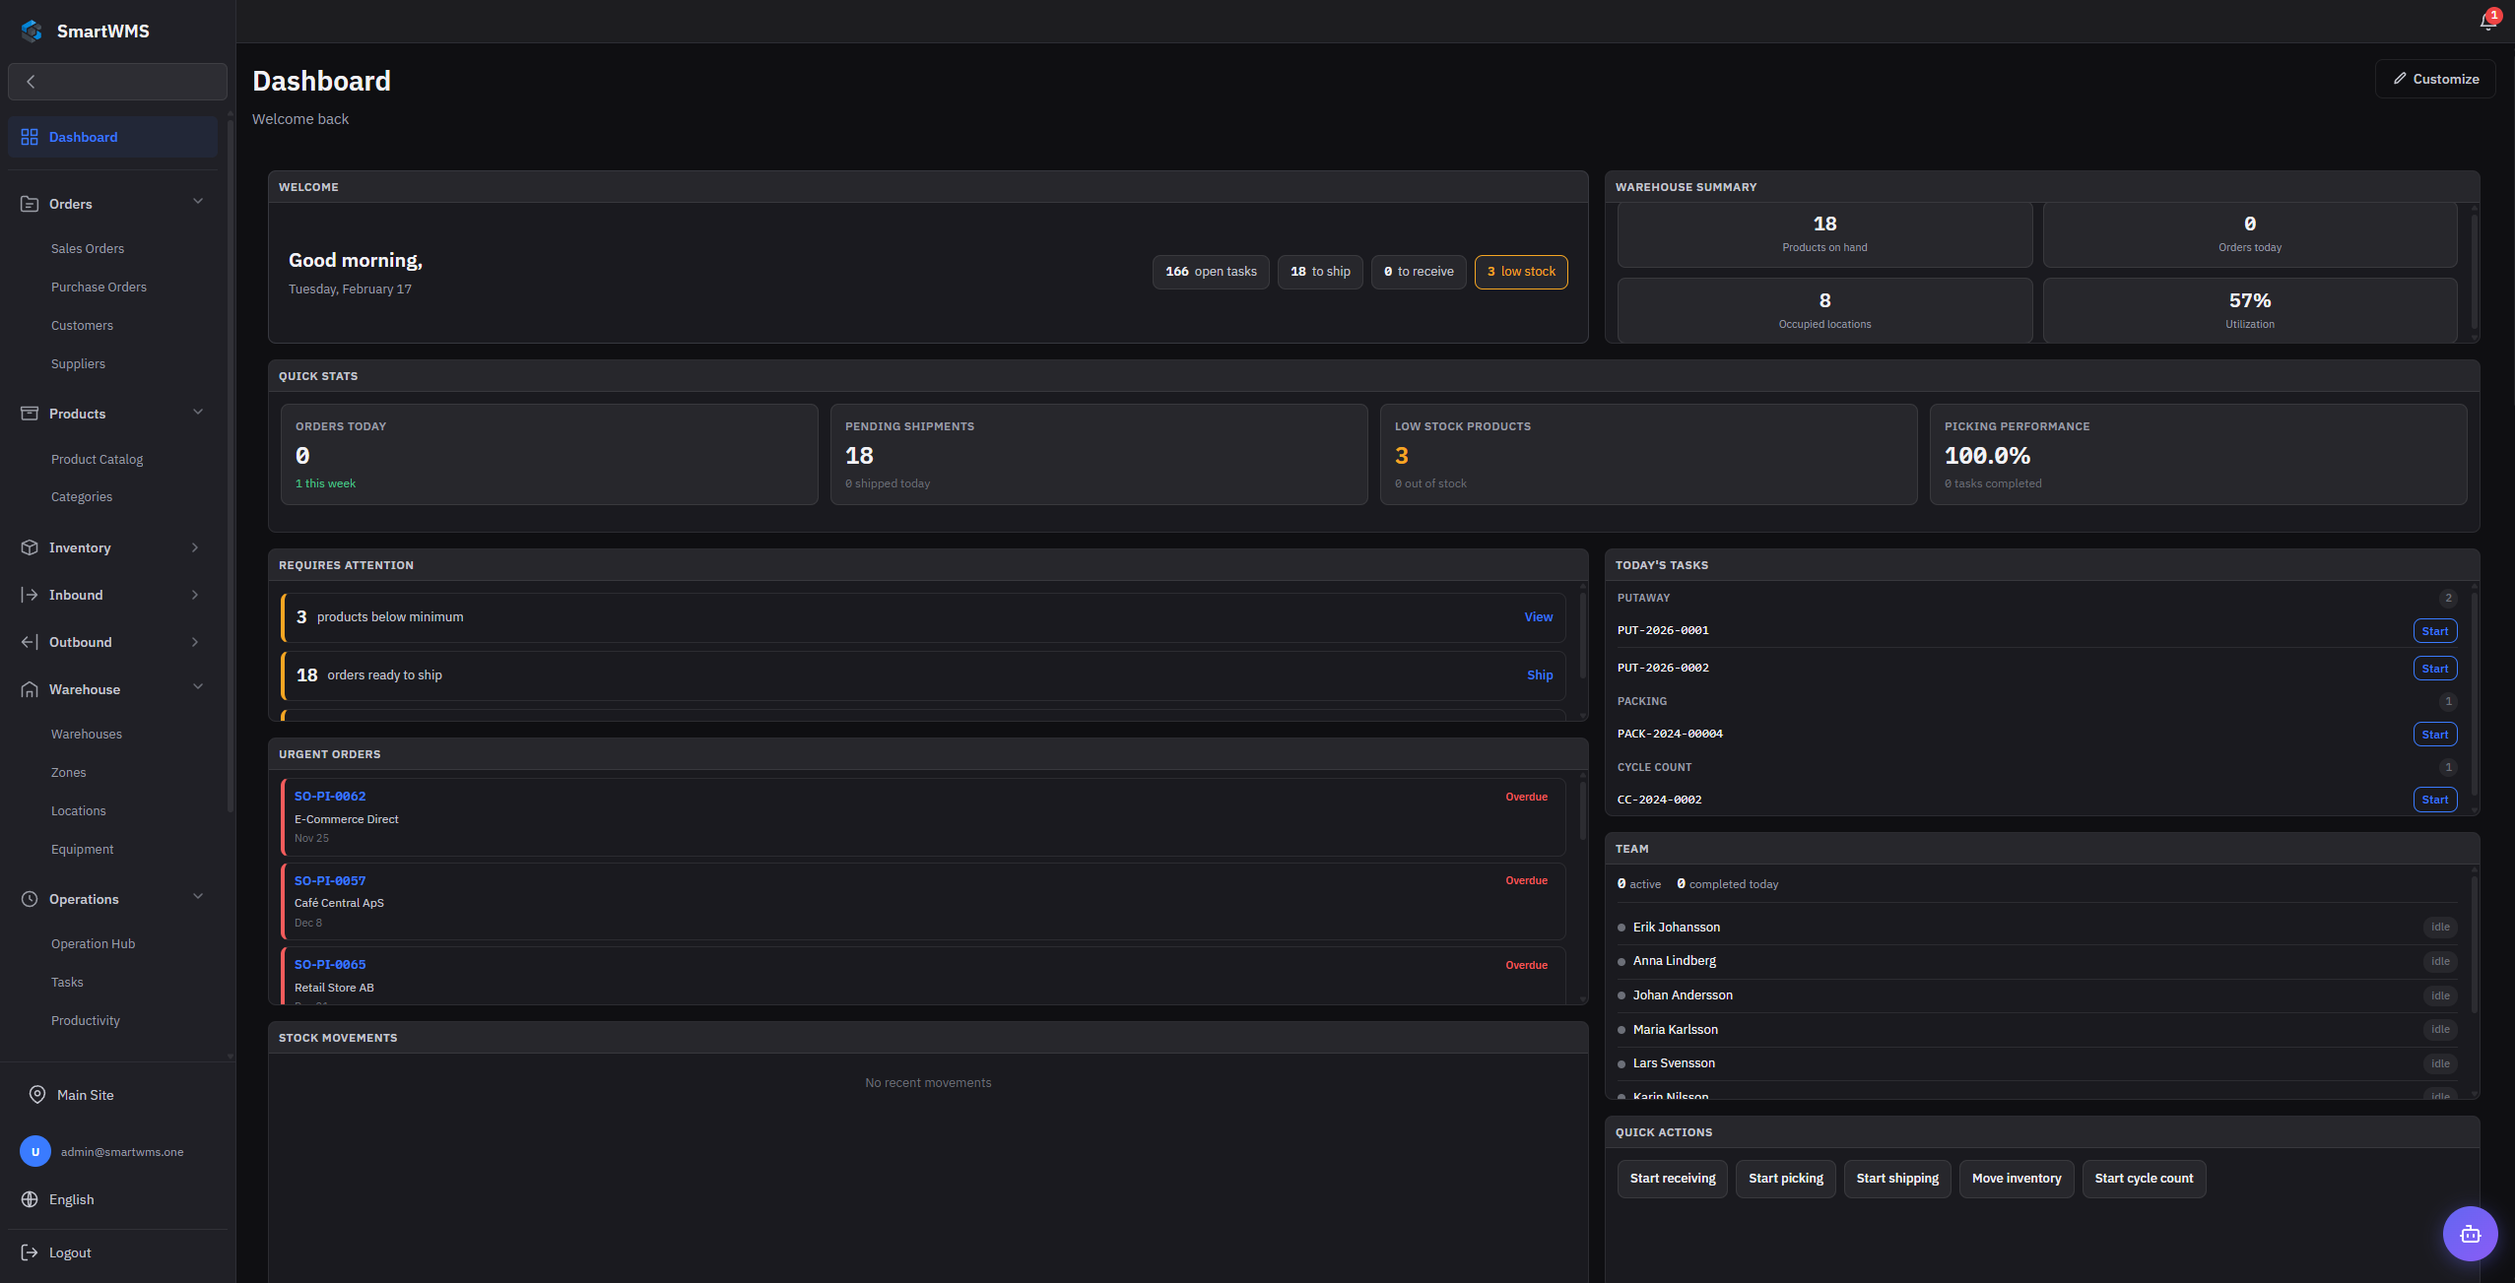Click the AI assistant robot icon
2515x1283 pixels.
click(x=2470, y=1234)
